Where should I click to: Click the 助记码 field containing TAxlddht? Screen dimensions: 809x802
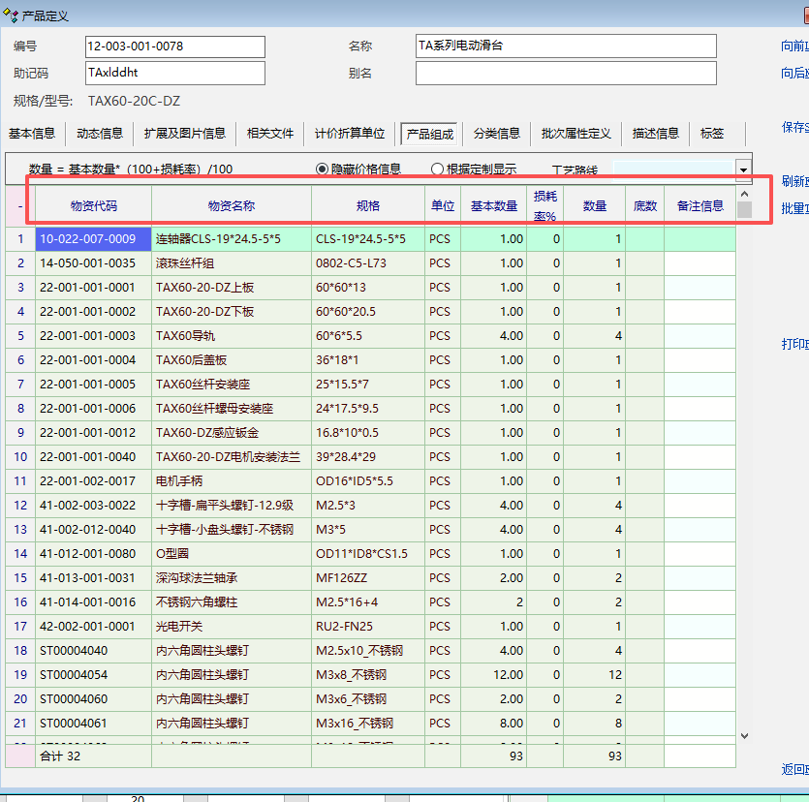click(175, 74)
